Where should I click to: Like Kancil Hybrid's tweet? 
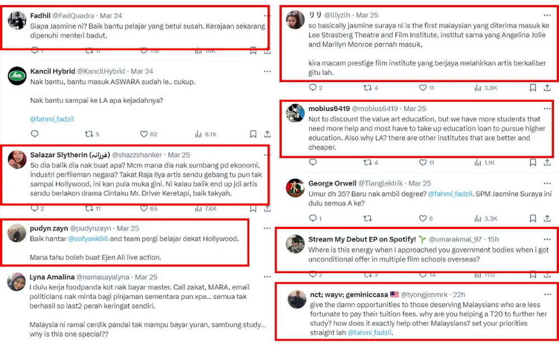(144, 134)
